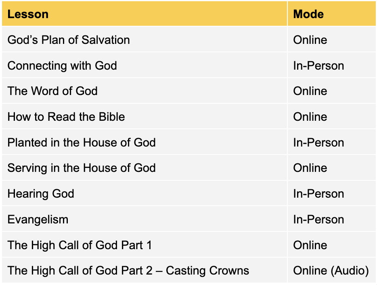Image resolution: width=377 pixels, height=285 pixels.
Task: Select The Word of God lesson
Action: (x=52, y=91)
